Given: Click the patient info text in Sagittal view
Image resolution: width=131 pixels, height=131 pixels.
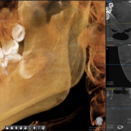Looking at the screenshot, I should [x=110, y=83].
